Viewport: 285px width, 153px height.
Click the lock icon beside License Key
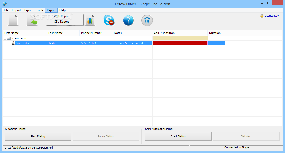pyautogui.click(x=262, y=16)
